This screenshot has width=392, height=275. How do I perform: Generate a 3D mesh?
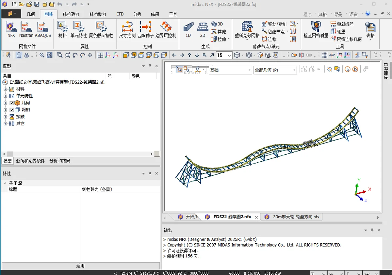pos(217,24)
